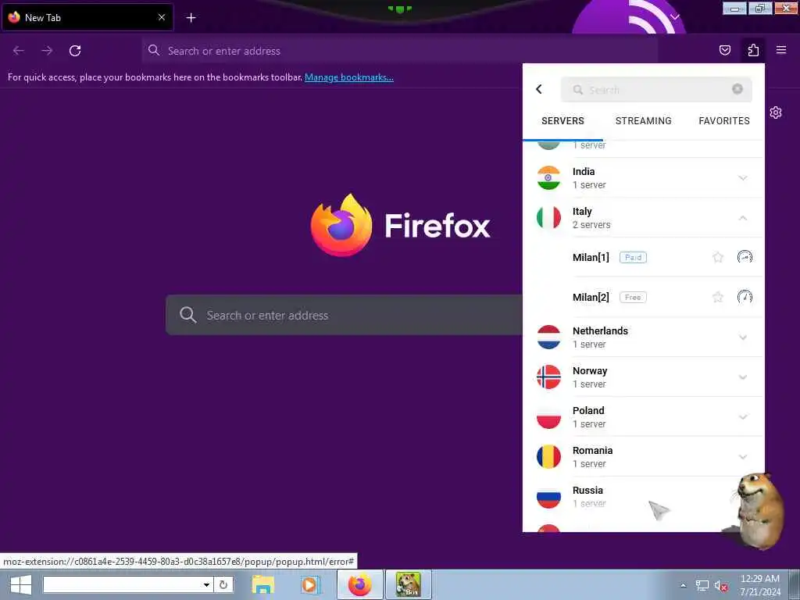800x600 pixels.
Task: Click the taskbar address refresh button
Action: click(223, 584)
